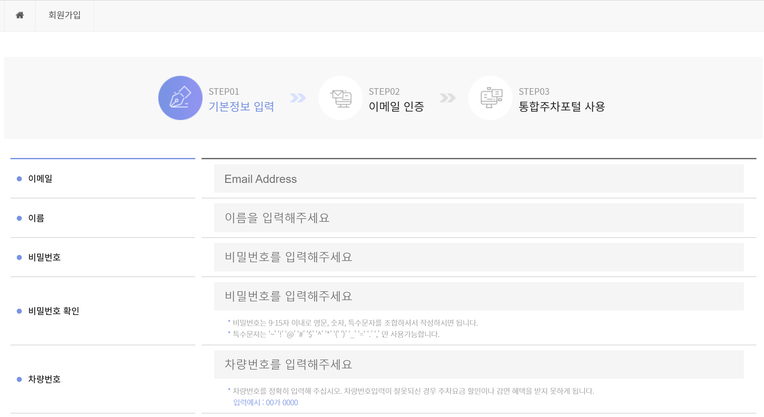The width and height of the screenshot is (764, 417).
Task: Select the STEP01 pen icon
Action: pos(180,98)
